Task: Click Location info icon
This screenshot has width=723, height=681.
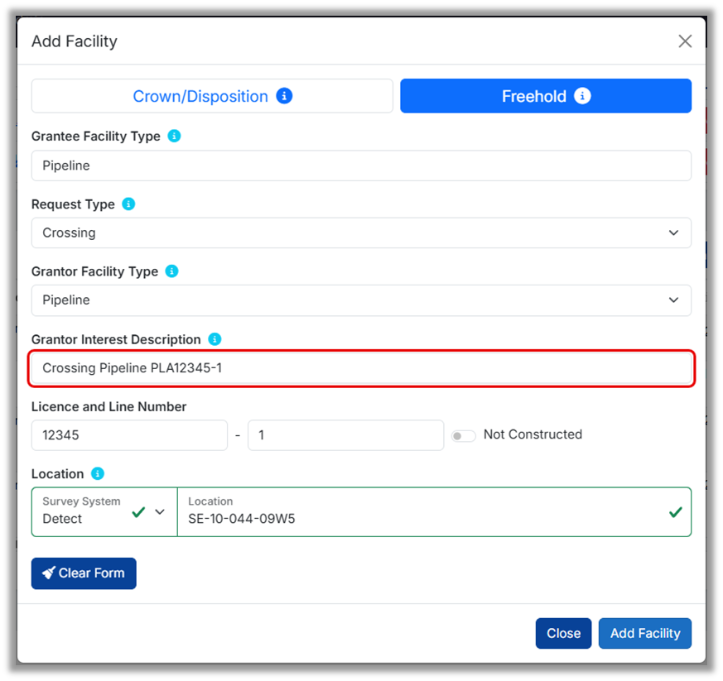Action: [98, 473]
